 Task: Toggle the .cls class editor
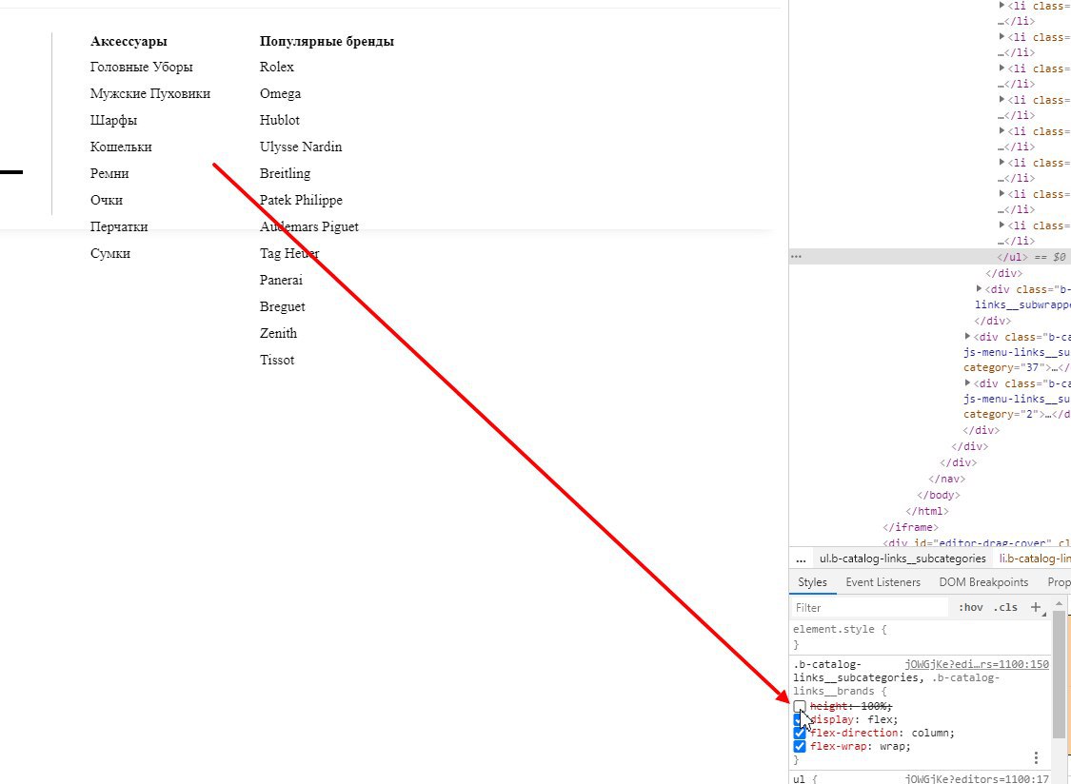[1005, 607]
